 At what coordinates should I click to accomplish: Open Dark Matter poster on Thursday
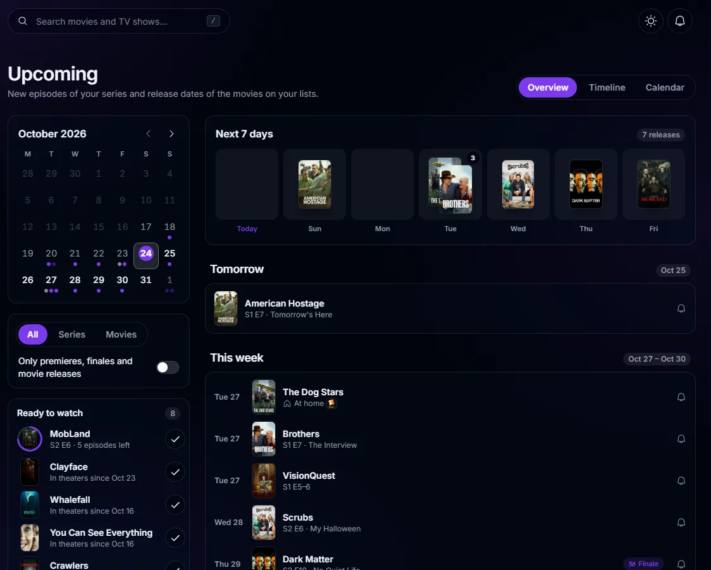[x=586, y=184]
